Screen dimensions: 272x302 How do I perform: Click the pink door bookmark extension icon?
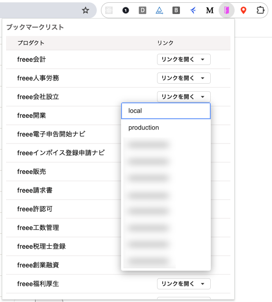pos(227,10)
